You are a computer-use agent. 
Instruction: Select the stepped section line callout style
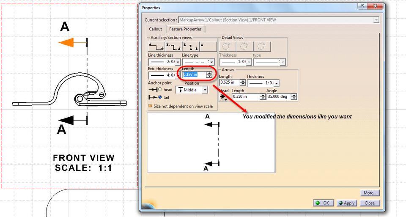point(156,47)
